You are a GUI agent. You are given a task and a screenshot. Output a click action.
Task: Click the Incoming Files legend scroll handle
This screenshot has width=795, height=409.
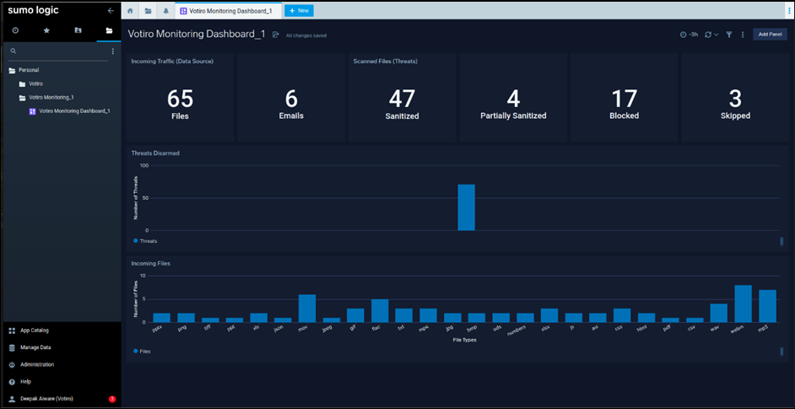[x=781, y=351]
